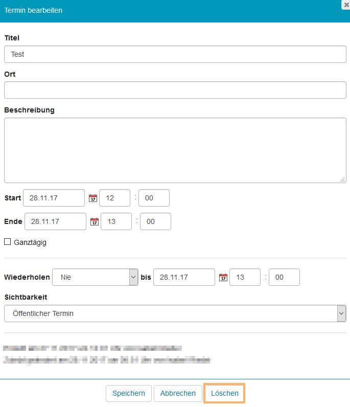
Task: Open the repeat-until calendar picker icon
Action: pyautogui.click(x=223, y=277)
